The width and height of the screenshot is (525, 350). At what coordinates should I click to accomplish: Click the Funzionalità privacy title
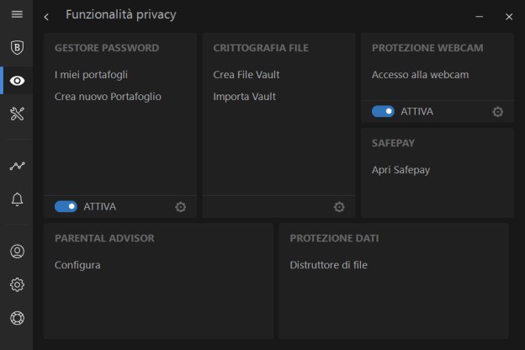pyautogui.click(x=121, y=15)
